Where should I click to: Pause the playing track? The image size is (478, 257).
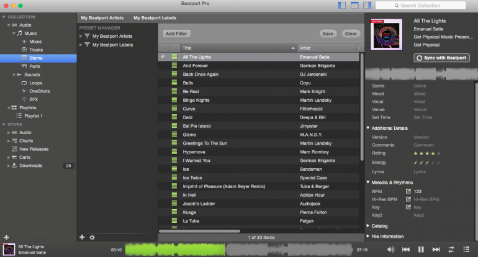tap(421, 250)
